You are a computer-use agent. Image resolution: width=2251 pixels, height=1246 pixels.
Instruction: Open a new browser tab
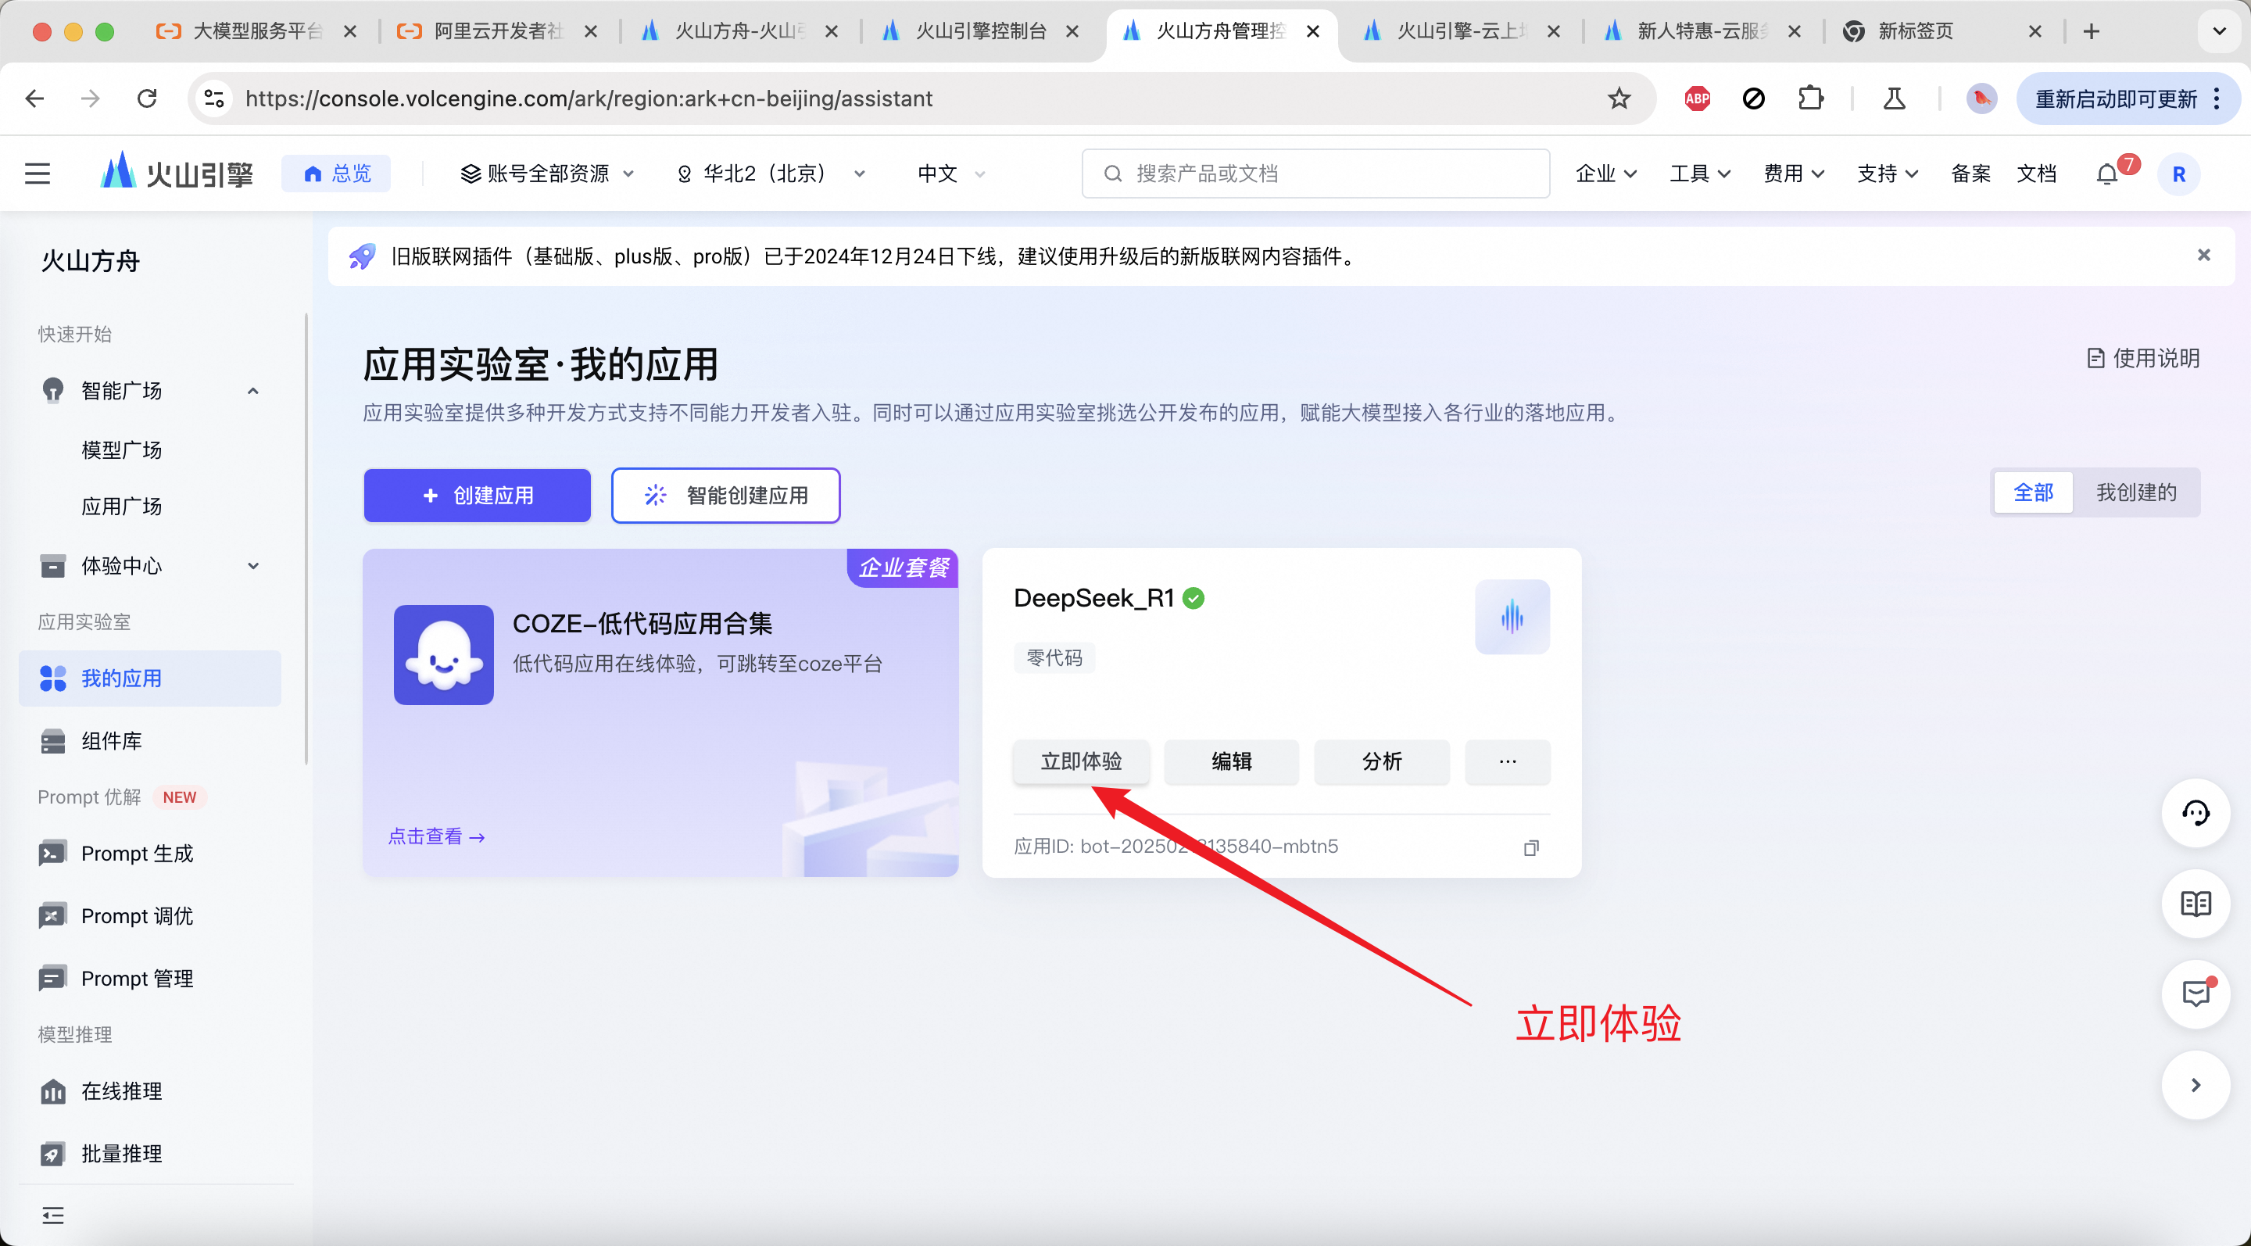tap(2091, 31)
